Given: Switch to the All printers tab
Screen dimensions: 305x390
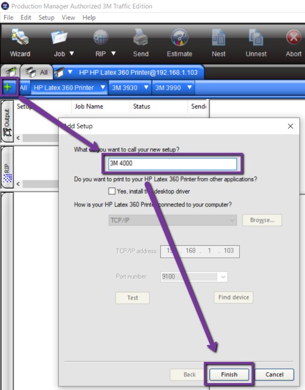Looking at the screenshot, I should pyautogui.click(x=37, y=72).
